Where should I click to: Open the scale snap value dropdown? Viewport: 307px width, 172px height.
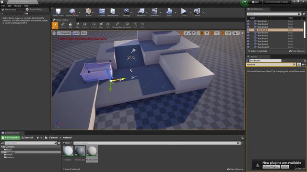tap(228, 33)
